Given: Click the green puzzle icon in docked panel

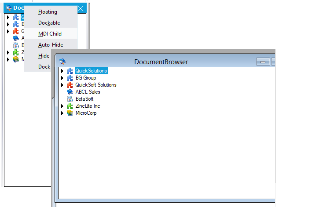Looking at the screenshot, I should [x=16, y=52].
